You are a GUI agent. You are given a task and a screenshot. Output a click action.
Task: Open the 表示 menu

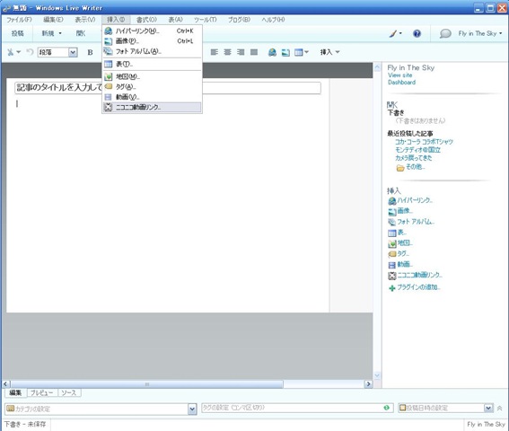(85, 20)
